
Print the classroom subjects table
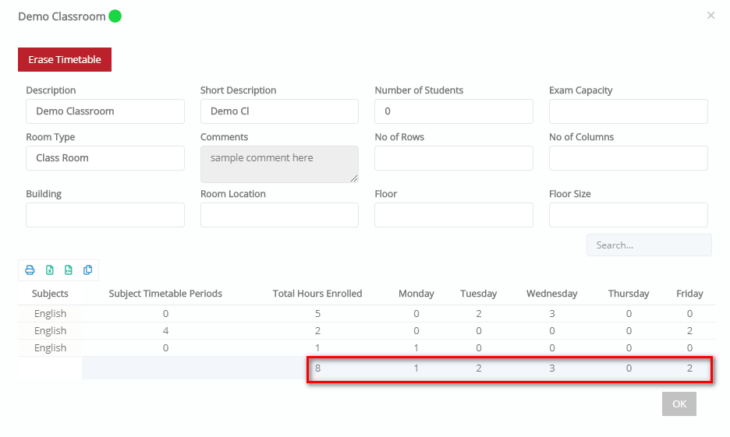point(30,270)
